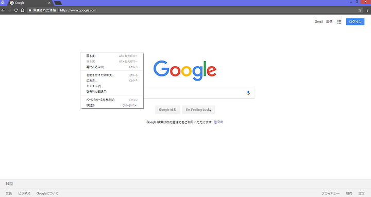
Task: Choose 印刷(P)... in the context menu
Action: coord(112,81)
